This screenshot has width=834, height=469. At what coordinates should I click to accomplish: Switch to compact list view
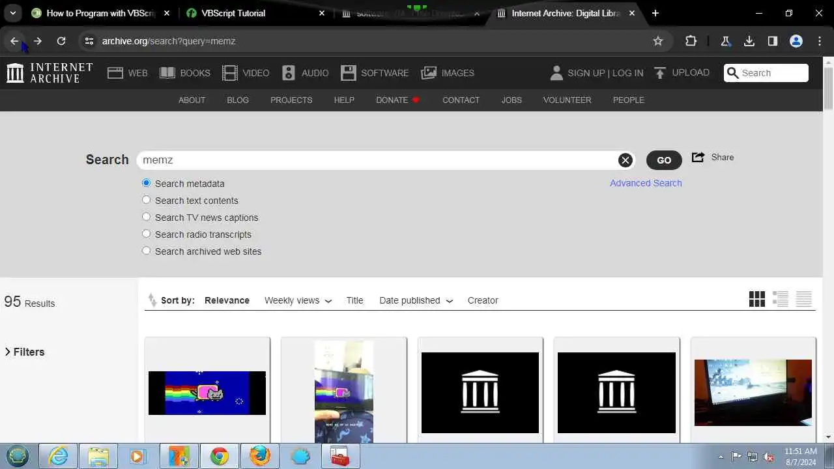point(804,299)
